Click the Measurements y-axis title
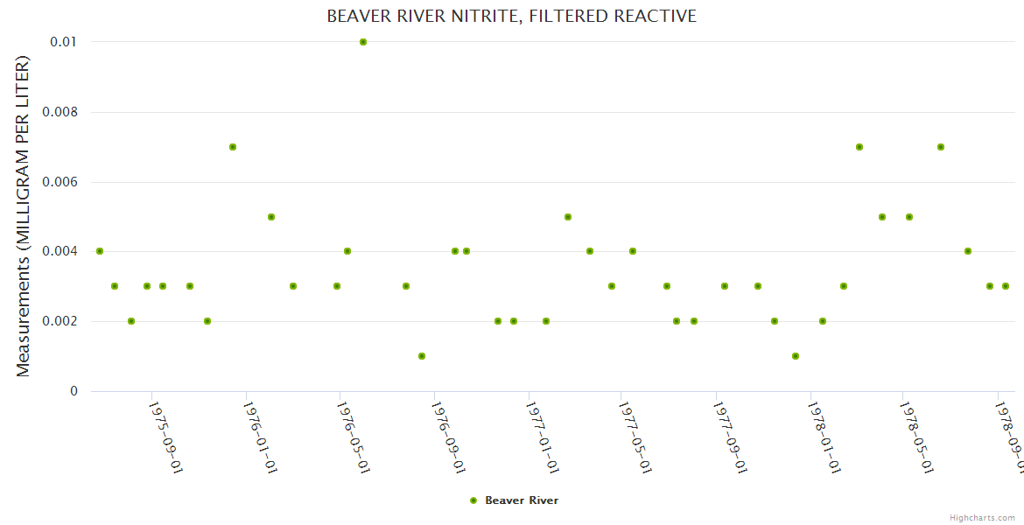 (24, 216)
